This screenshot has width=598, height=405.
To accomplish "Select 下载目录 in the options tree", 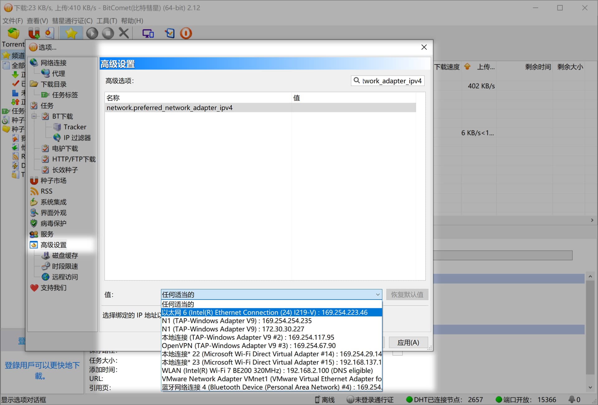I will 53,84.
